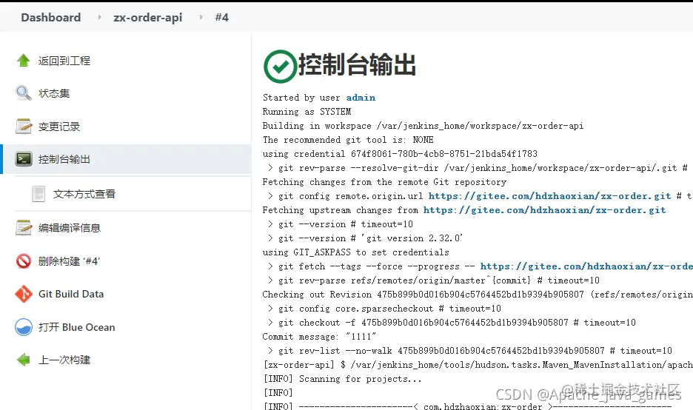Open the 返回到工程 sidebar entry

point(64,61)
